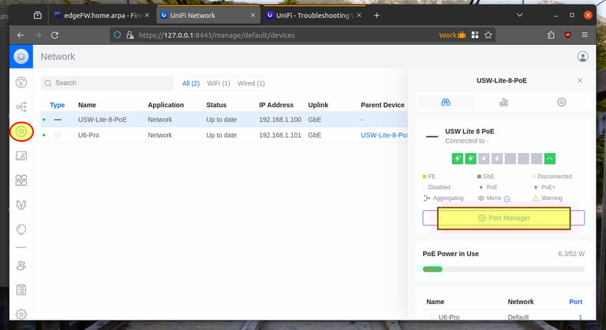The height and width of the screenshot is (330, 606).
Task: Select switch port 1 in port diagram
Action: pyautogui.click(x=458, y=158)
